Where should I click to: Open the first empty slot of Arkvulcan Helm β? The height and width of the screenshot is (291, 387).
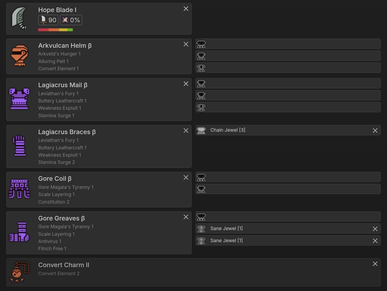point(288,44)
